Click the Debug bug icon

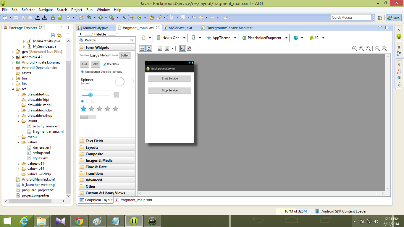pyautogui.click(x=90, y=17)
